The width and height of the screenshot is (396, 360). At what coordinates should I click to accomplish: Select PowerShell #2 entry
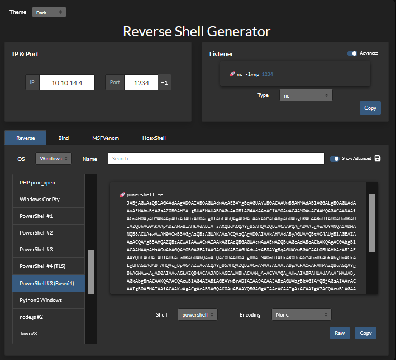click(x=49, y=233)
